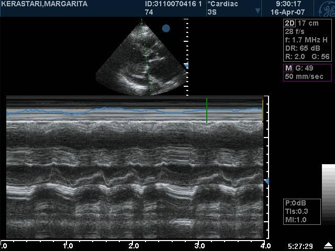Click the 5:27:29 timer readout
The height and width of the screenshot is (251, 335).
point(300,246)
